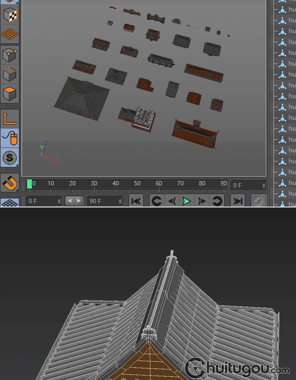Click the timeline ruler at frame 50
Viewport: 296px width, 380px height.
(137, 184)
